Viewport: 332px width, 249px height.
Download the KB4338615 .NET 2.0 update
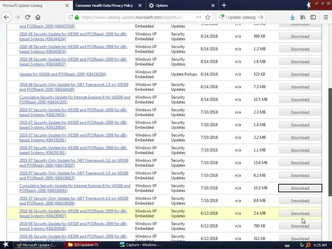tap(300, 175)
